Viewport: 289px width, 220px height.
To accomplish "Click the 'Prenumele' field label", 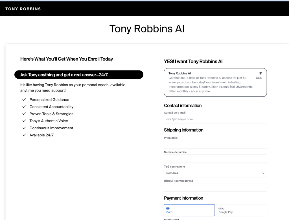I will (171, 138).
